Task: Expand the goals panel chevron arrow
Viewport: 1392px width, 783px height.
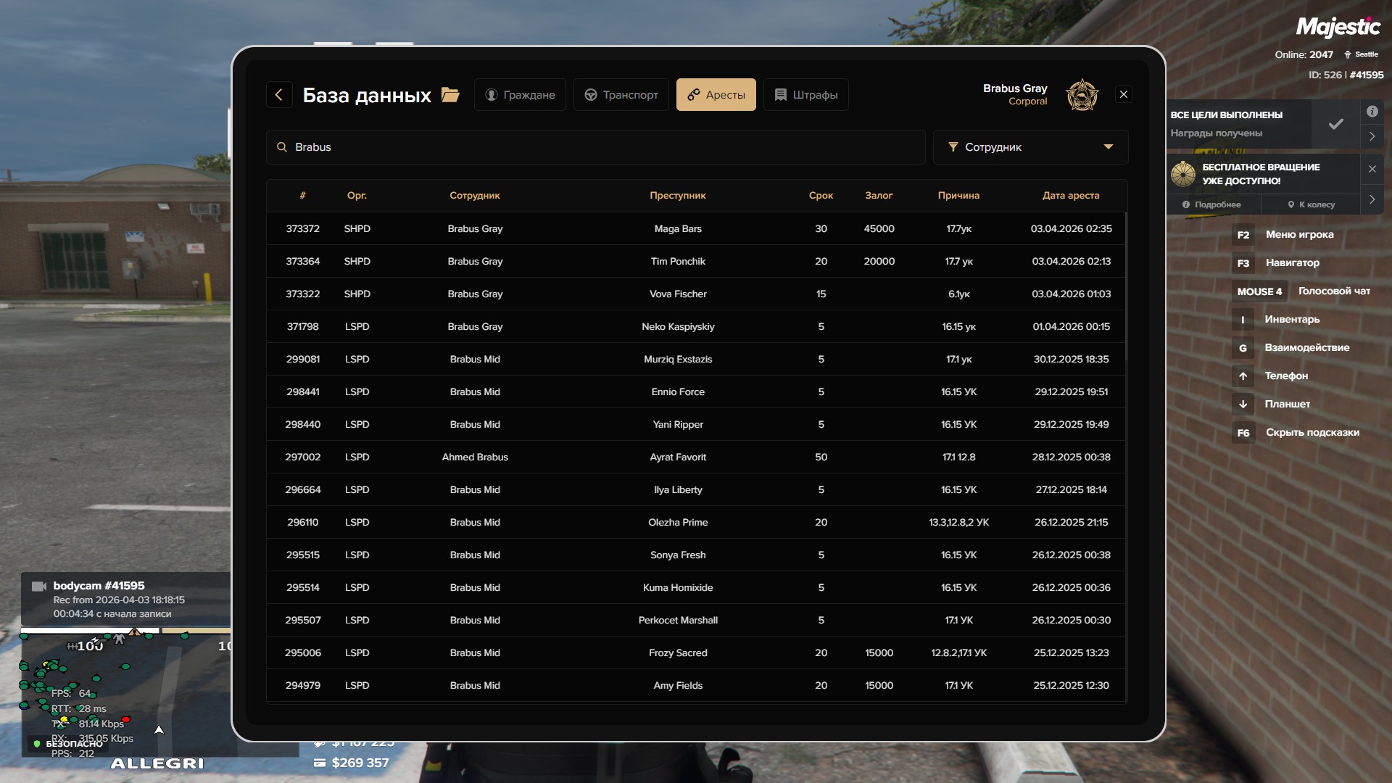Action: pos(1372,136)
